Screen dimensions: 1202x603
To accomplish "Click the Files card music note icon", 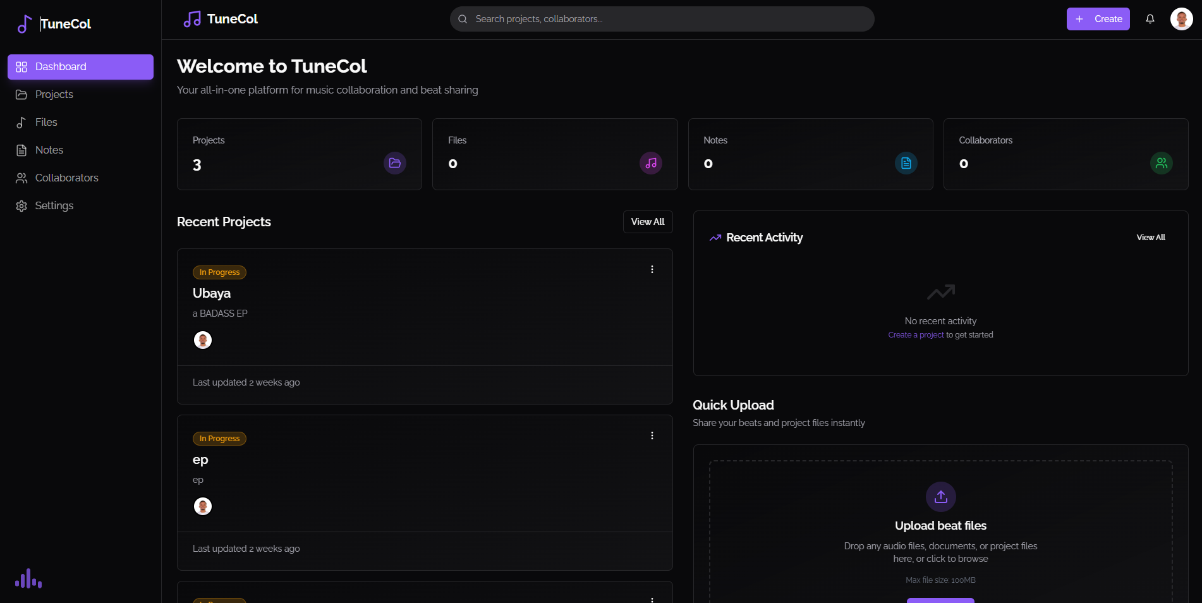I will click(x=650, y=163).
